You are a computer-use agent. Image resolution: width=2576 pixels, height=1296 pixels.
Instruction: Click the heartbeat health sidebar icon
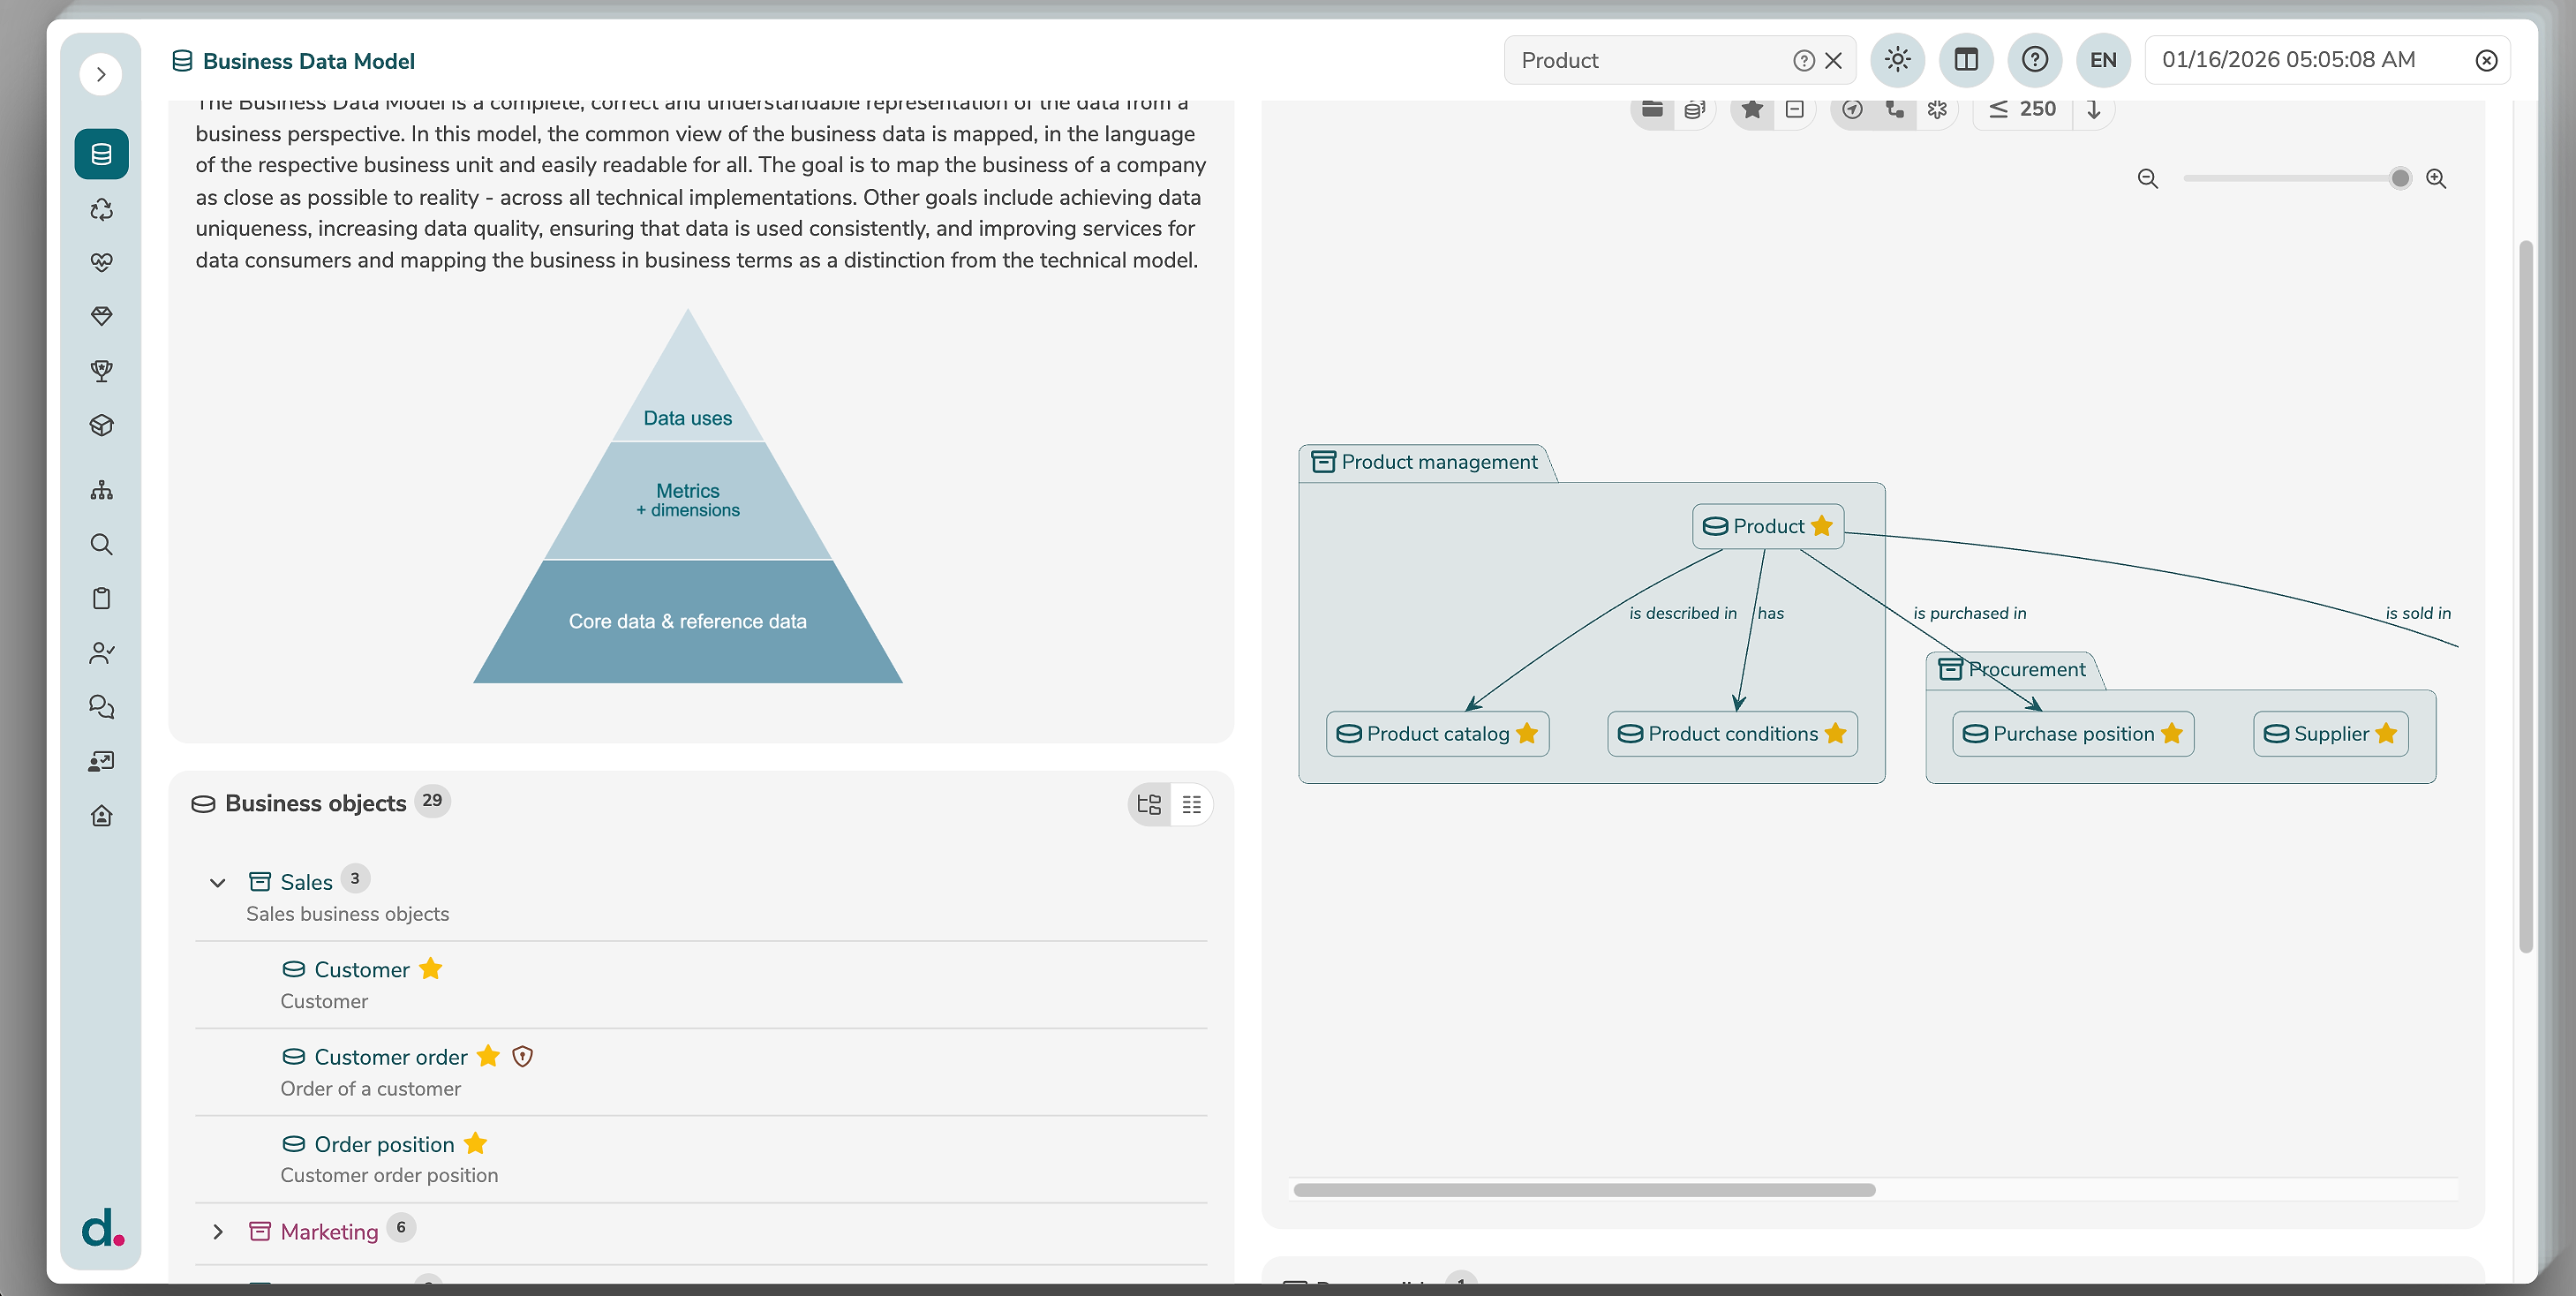pos(101,263)
